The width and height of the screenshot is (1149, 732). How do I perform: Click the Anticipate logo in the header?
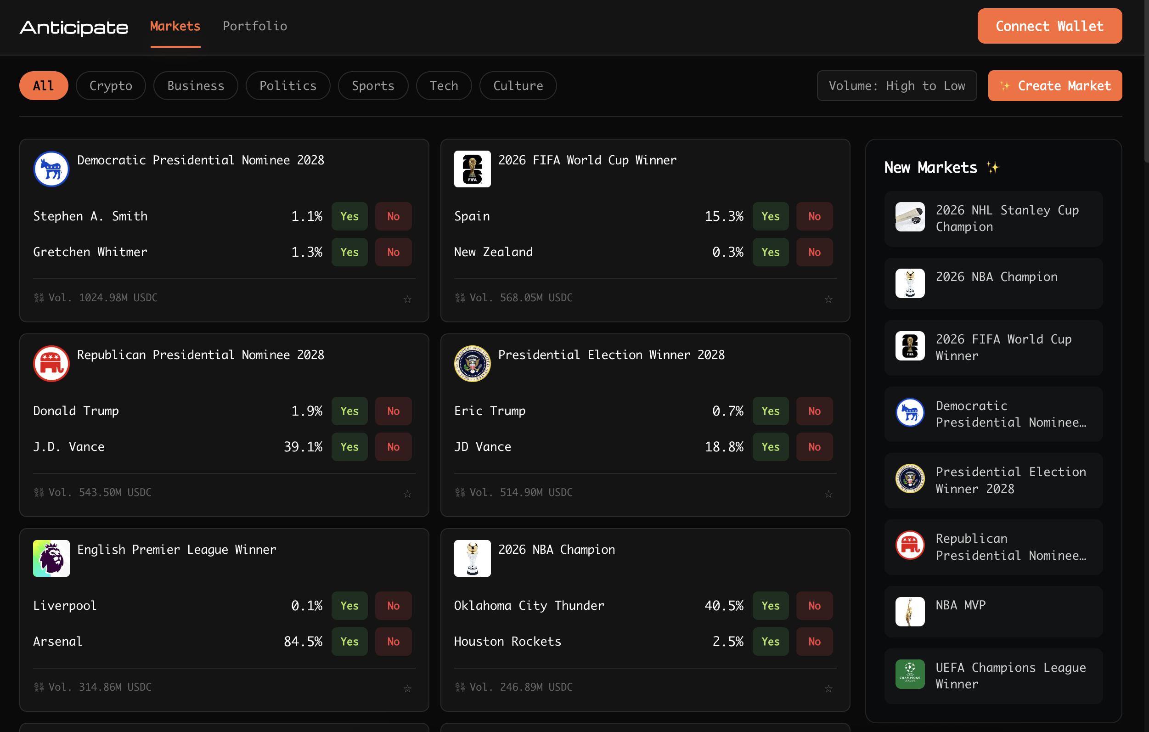point(73,27)
